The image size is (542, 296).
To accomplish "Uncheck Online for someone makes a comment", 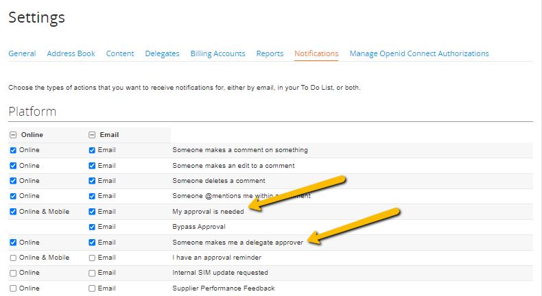I will pyautogui.click(x=13, y=150).
